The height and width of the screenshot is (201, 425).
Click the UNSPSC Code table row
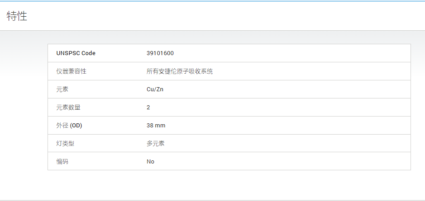[x=229, y=53]
